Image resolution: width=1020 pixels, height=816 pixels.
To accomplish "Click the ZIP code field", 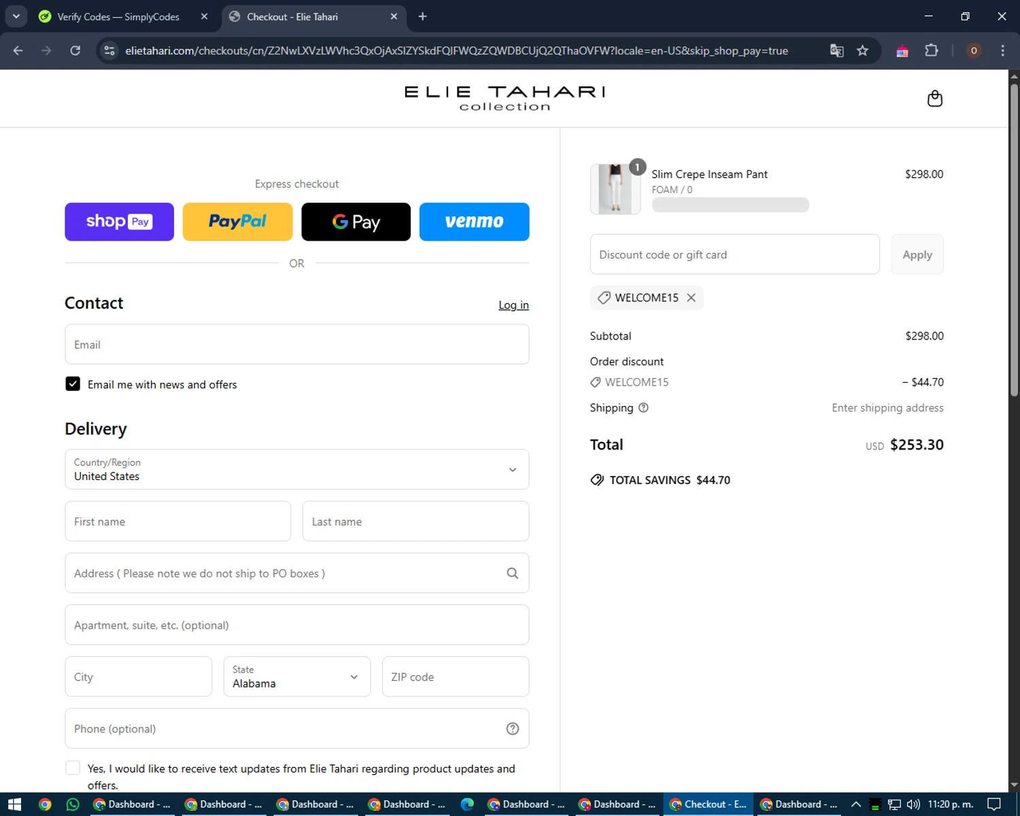I will tap(456, 677).
